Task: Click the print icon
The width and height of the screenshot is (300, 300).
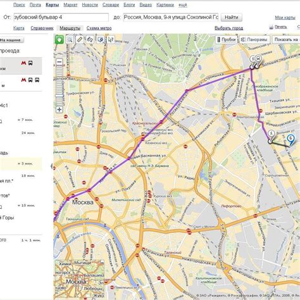Action: (272, 27)
